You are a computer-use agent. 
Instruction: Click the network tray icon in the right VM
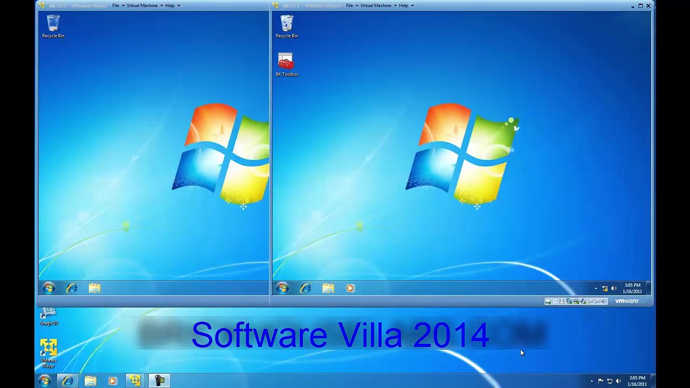pyautogui.click(x=605, y=289)
